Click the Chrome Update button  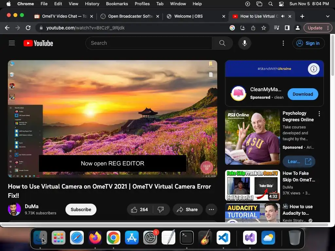pyautogui.click(x=315, y=28)
